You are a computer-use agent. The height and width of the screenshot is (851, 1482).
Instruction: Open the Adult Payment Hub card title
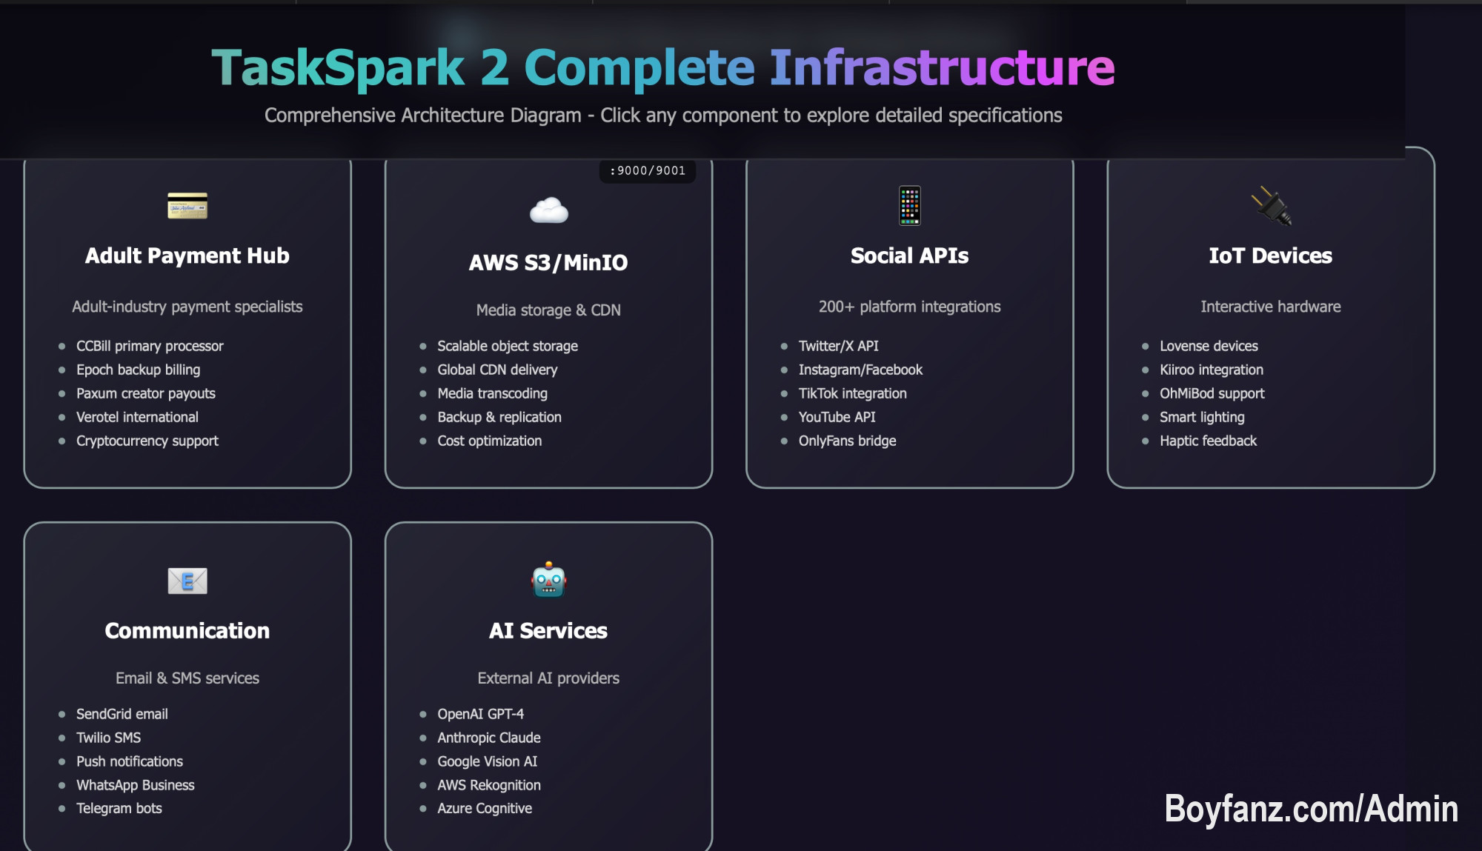(x=187, y=256)
